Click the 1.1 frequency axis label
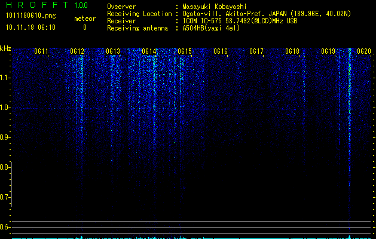Viewport: 376px width, 239px height. click(x=5, y=78)
